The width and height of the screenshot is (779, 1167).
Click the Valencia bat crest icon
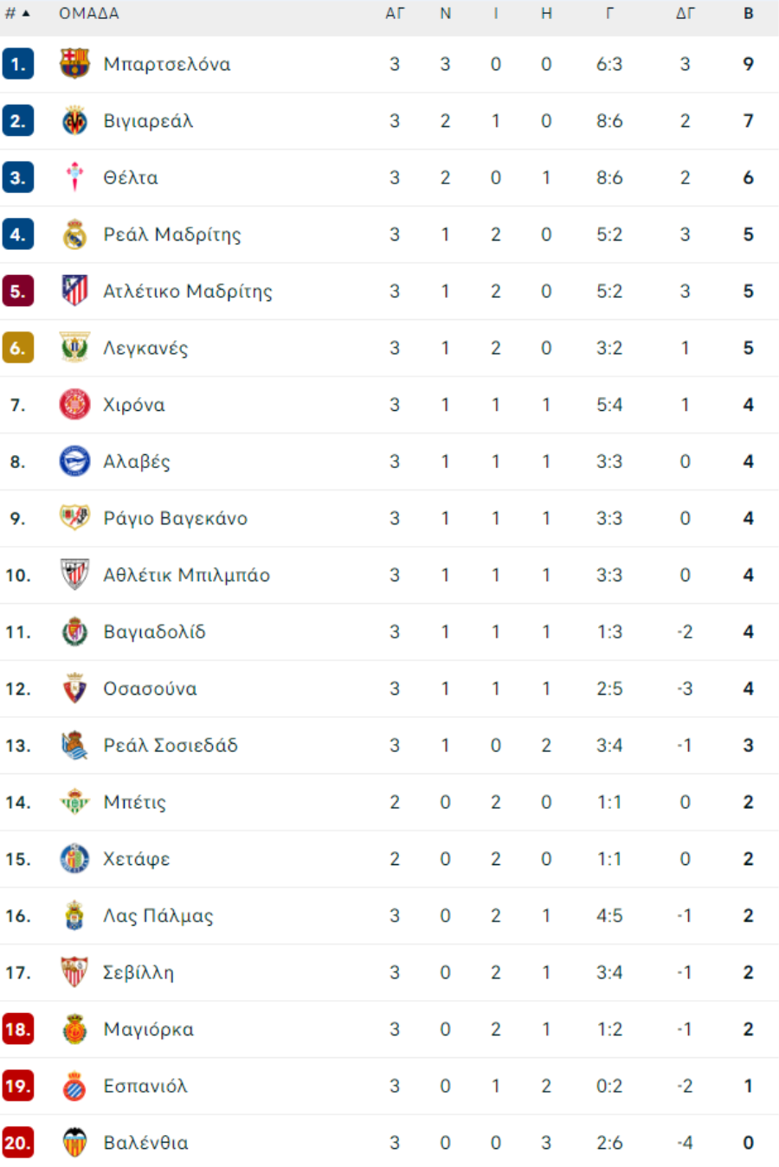[74, 1143]
